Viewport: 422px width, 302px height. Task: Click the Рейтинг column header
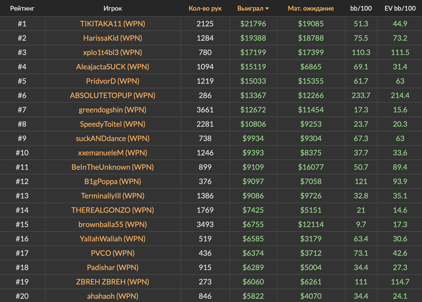[22, 9]
